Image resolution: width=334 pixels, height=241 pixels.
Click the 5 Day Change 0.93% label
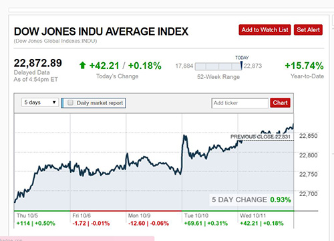pos(251,199)
